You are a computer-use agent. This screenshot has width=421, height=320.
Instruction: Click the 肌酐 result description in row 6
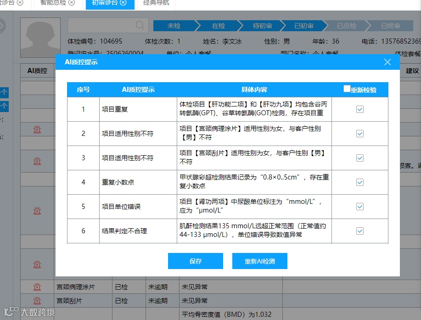coord(253,230)
